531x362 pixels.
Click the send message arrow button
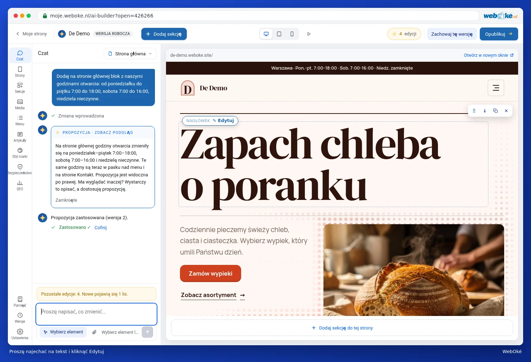(x=147, y=332)
